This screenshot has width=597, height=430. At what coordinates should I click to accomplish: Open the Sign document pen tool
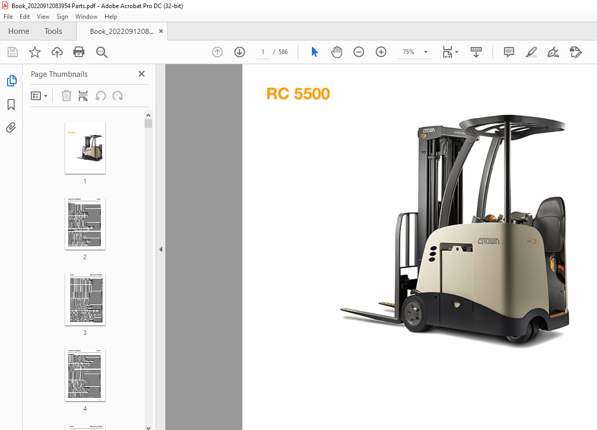(553, 52)
